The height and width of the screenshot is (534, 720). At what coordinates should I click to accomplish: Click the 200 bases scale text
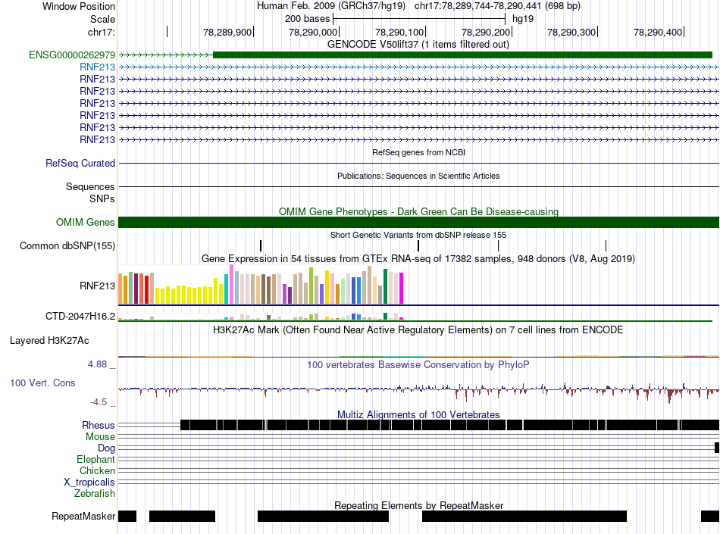click(x=307, y=19)
